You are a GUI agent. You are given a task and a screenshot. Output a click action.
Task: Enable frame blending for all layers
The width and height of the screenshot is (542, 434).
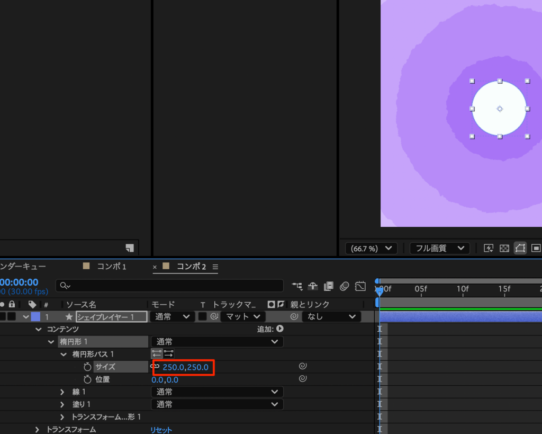click(x=329, y=286)
